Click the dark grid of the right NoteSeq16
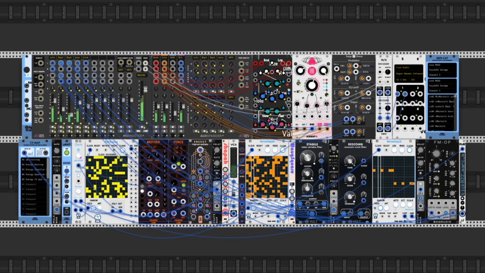 coord(393,177)
